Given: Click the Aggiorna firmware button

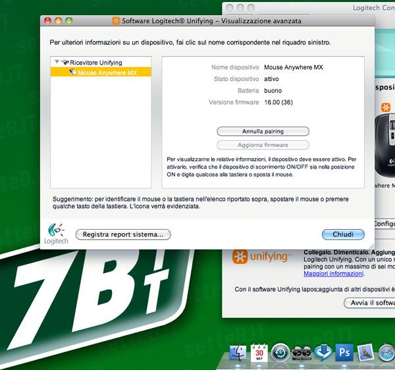Looking at the screenshot, I should pos(263,145).
